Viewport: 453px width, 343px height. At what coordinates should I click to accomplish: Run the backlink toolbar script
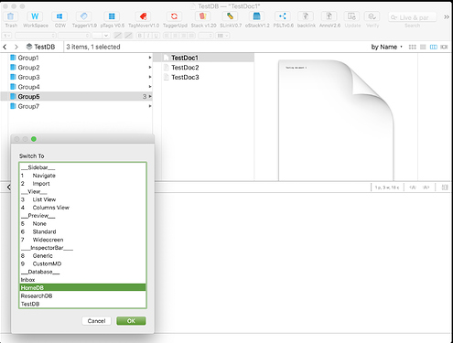click(306, 16)
